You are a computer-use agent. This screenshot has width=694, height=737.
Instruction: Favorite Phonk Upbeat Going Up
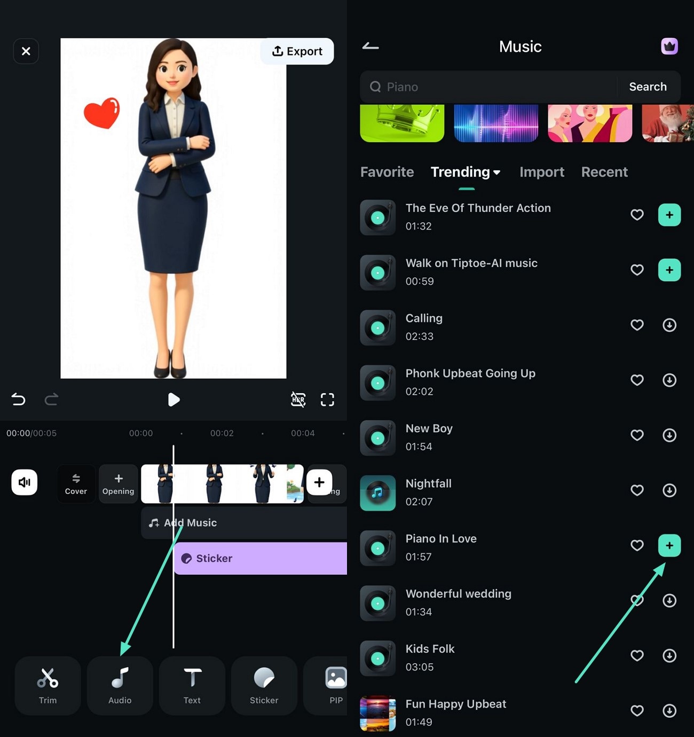tap(637, 380)
